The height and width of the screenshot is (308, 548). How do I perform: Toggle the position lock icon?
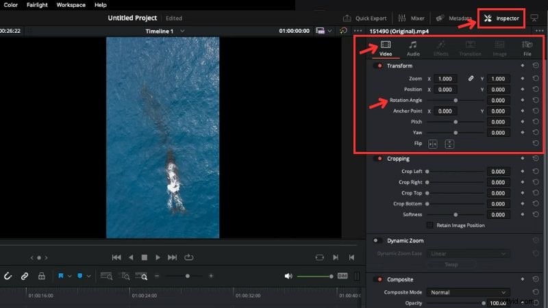click(x=42, y=277)
